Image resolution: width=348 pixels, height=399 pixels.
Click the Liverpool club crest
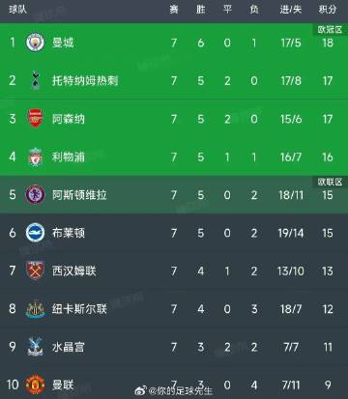pyautogui.click(x=35, y=157)
